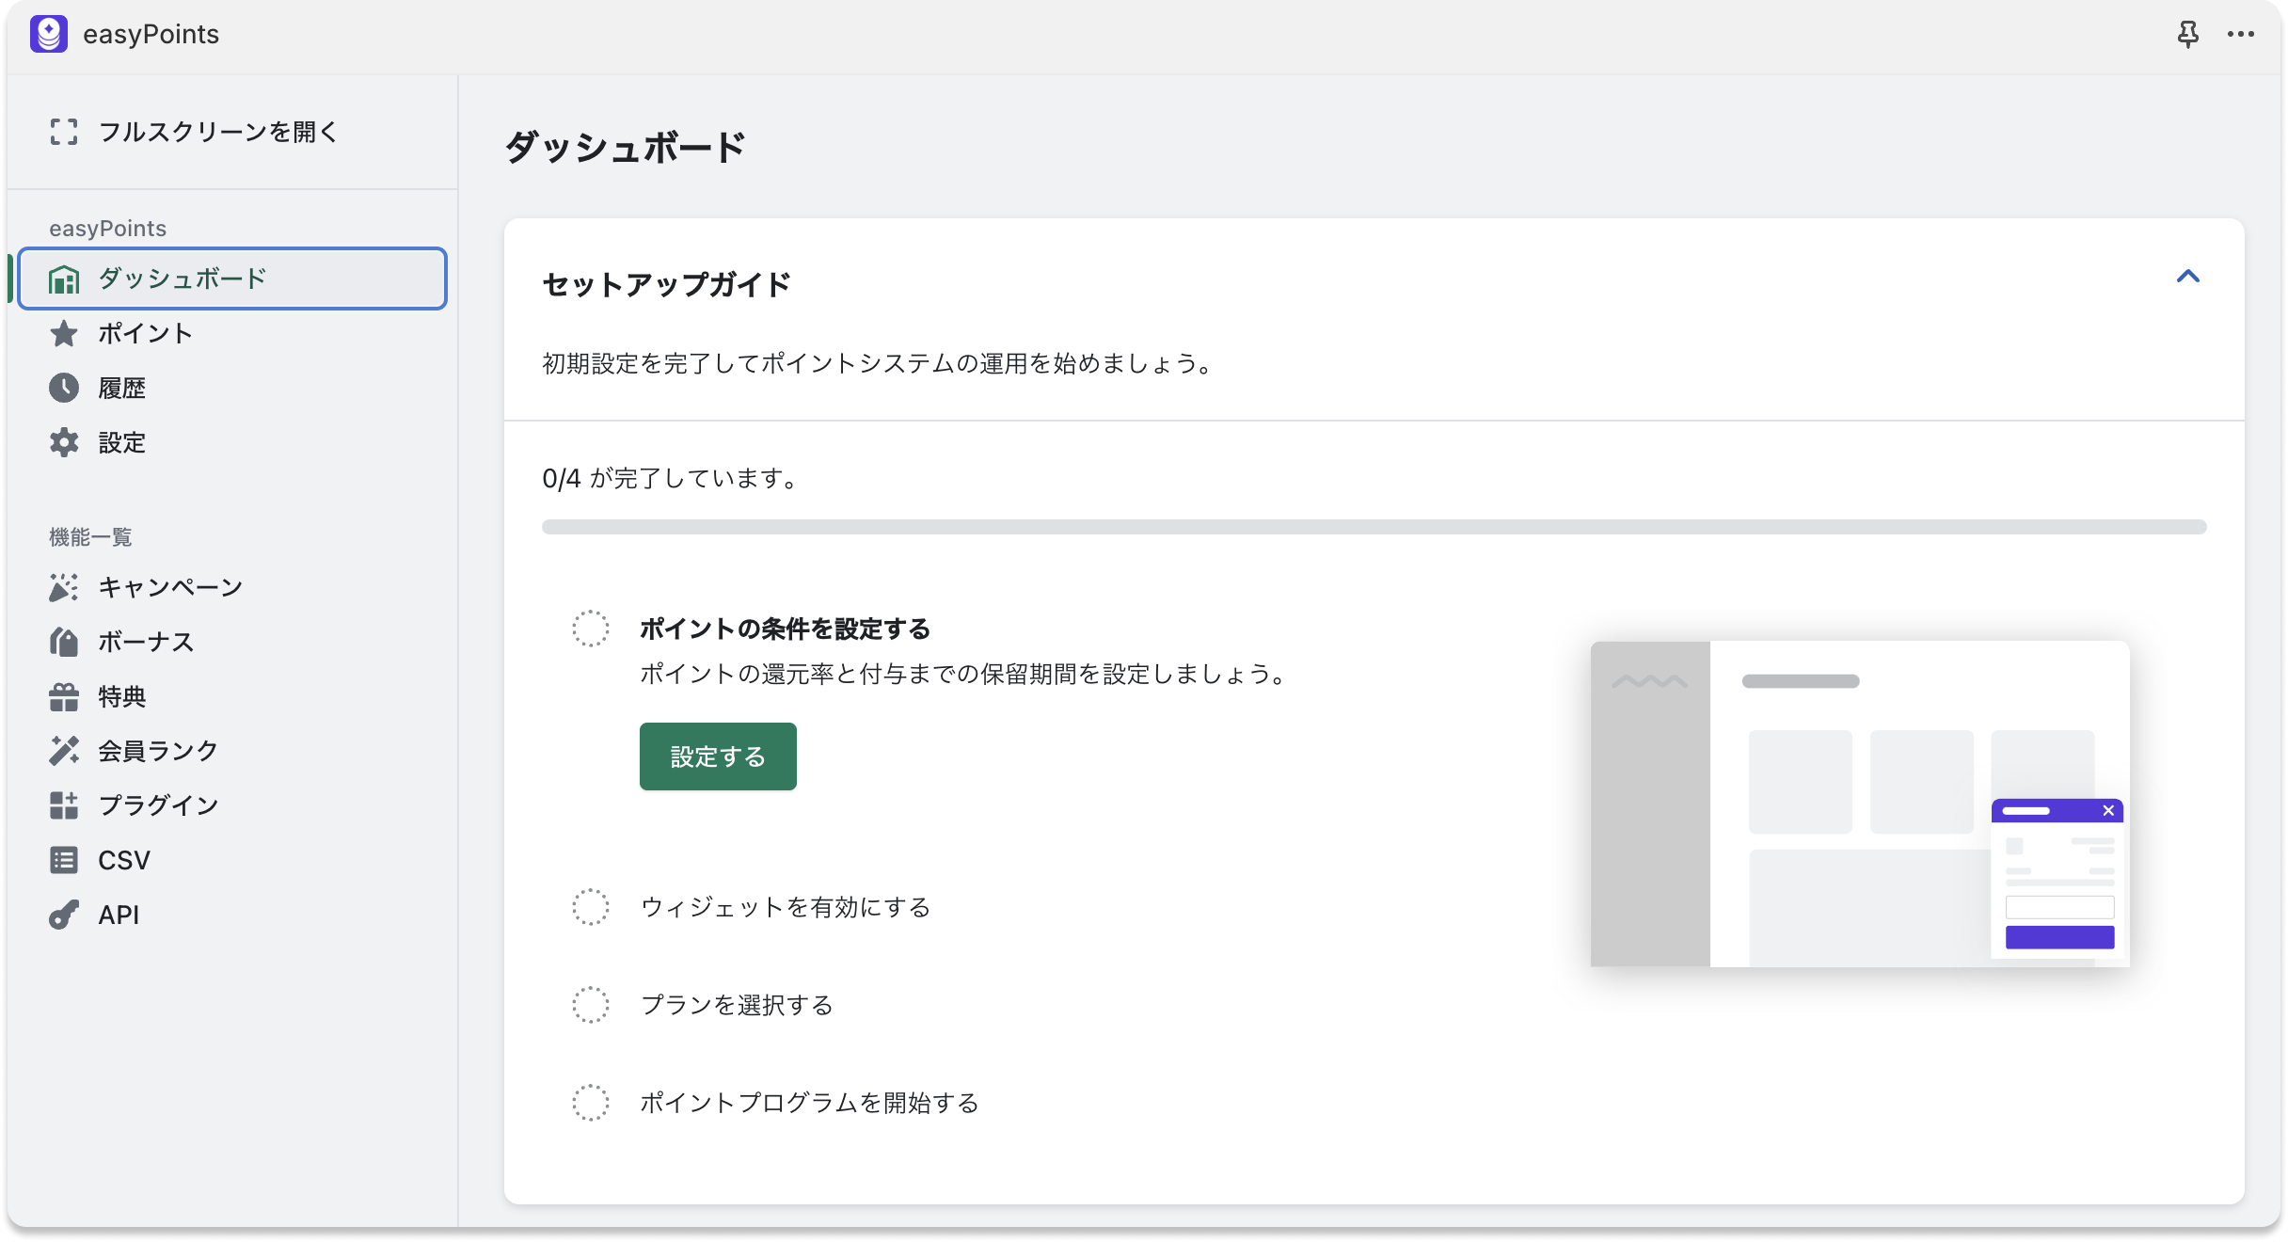
Task: Click the easyPoints section label in sidebar
Action: pos(107,229)
